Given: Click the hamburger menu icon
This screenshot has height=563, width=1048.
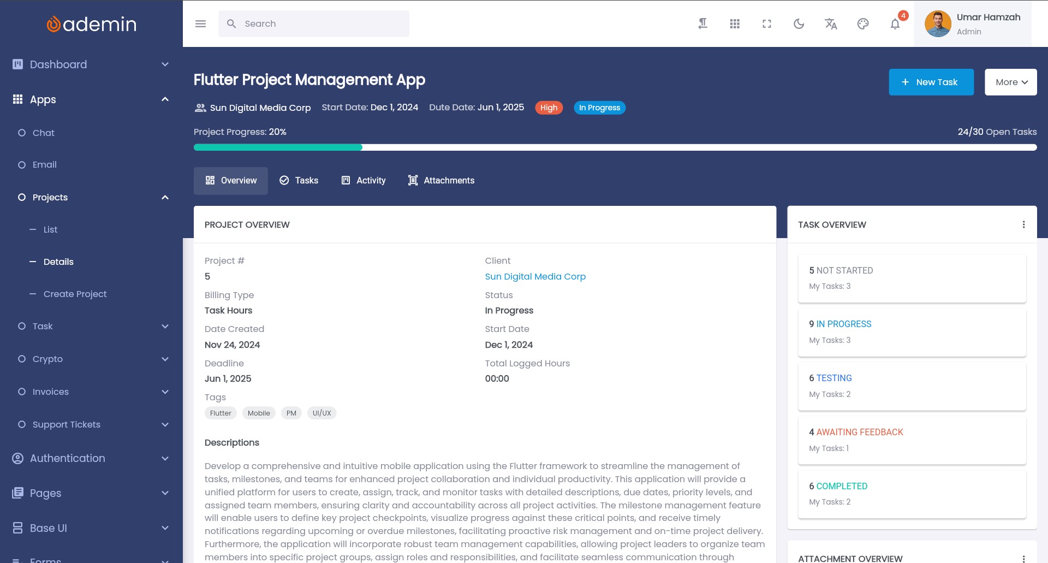Looking at the screenshot, I should [x=200, y=24].
